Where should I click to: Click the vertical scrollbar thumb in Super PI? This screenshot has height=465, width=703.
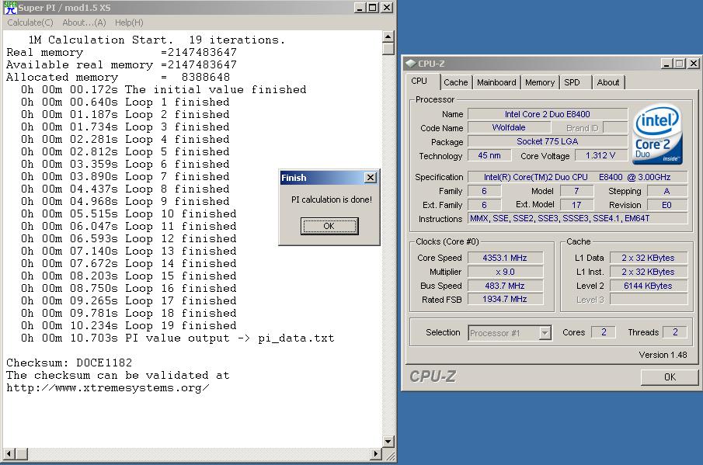coord(388,48)
